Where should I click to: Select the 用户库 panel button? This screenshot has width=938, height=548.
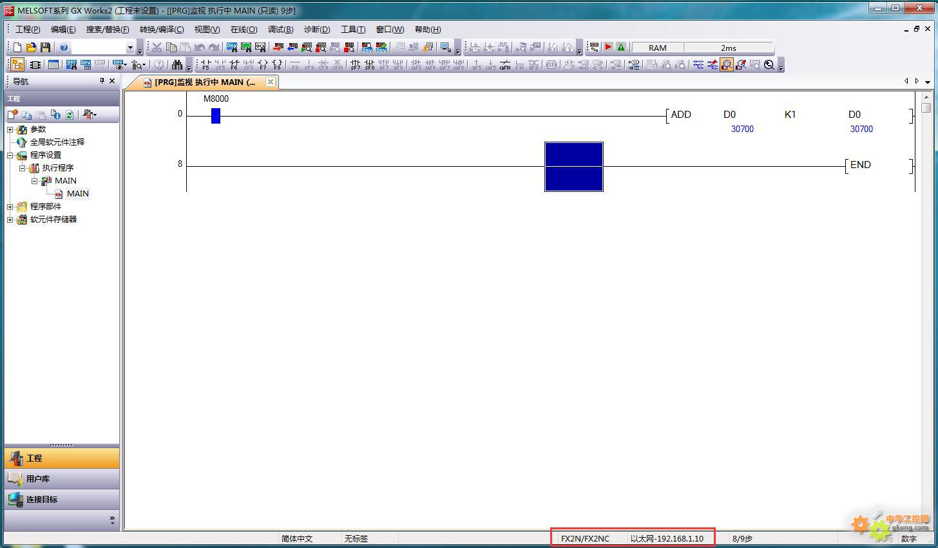point(37,478)
